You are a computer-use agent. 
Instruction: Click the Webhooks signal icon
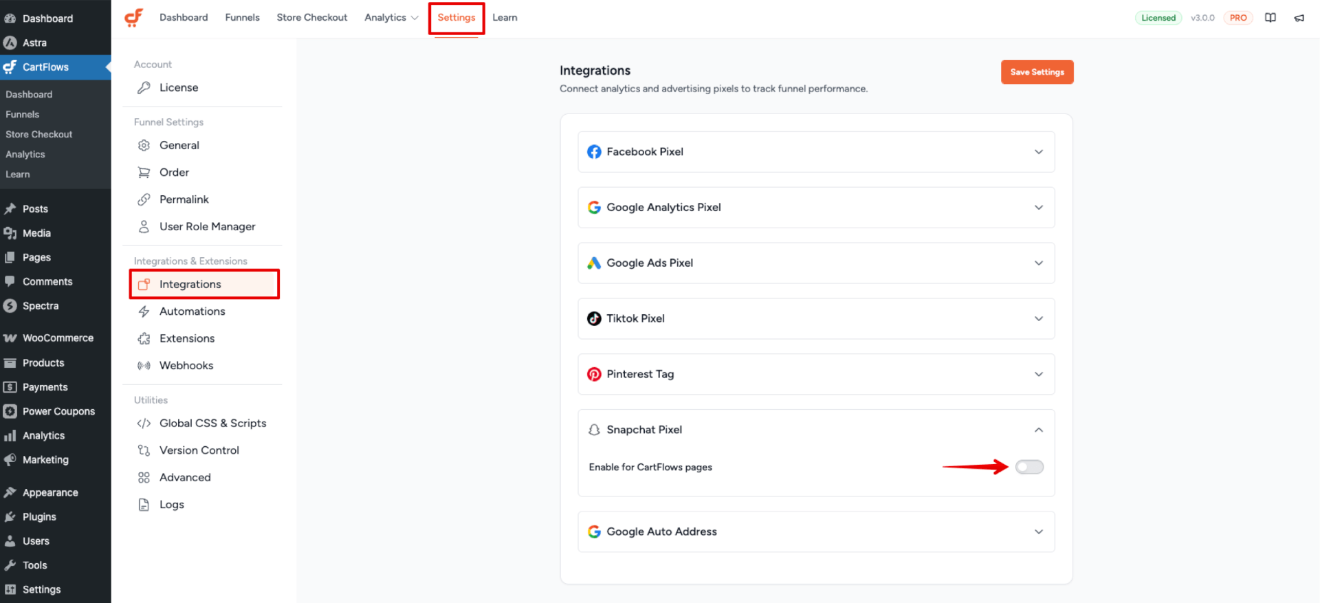(144, 366)
